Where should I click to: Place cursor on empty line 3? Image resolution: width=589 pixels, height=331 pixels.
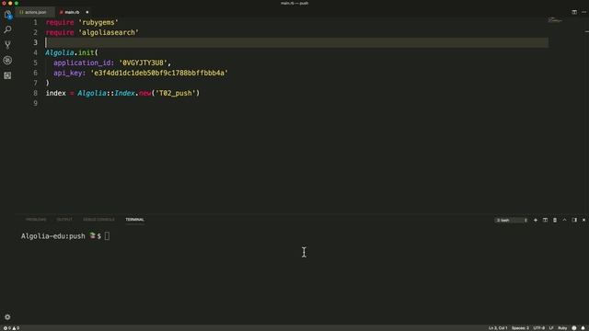[x=296, y=42]
